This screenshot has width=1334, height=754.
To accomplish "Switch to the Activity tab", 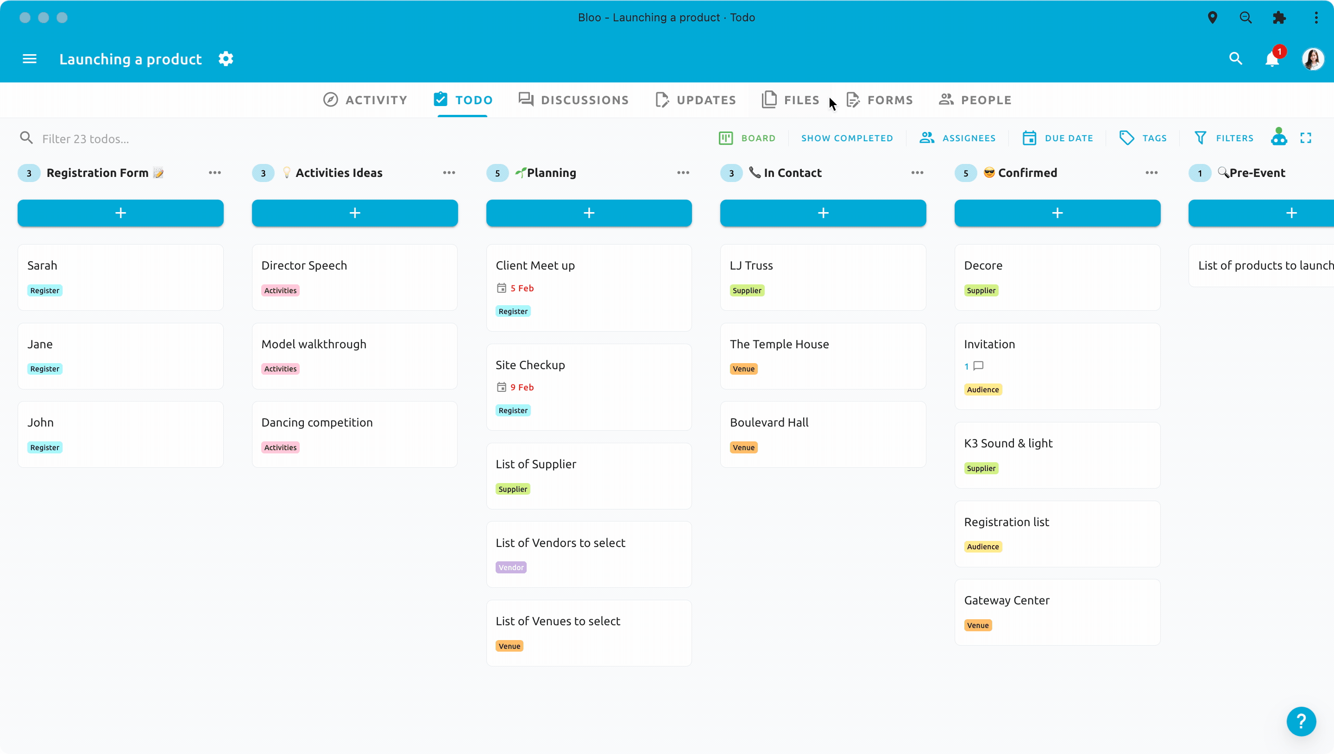I will click(365, 100).
